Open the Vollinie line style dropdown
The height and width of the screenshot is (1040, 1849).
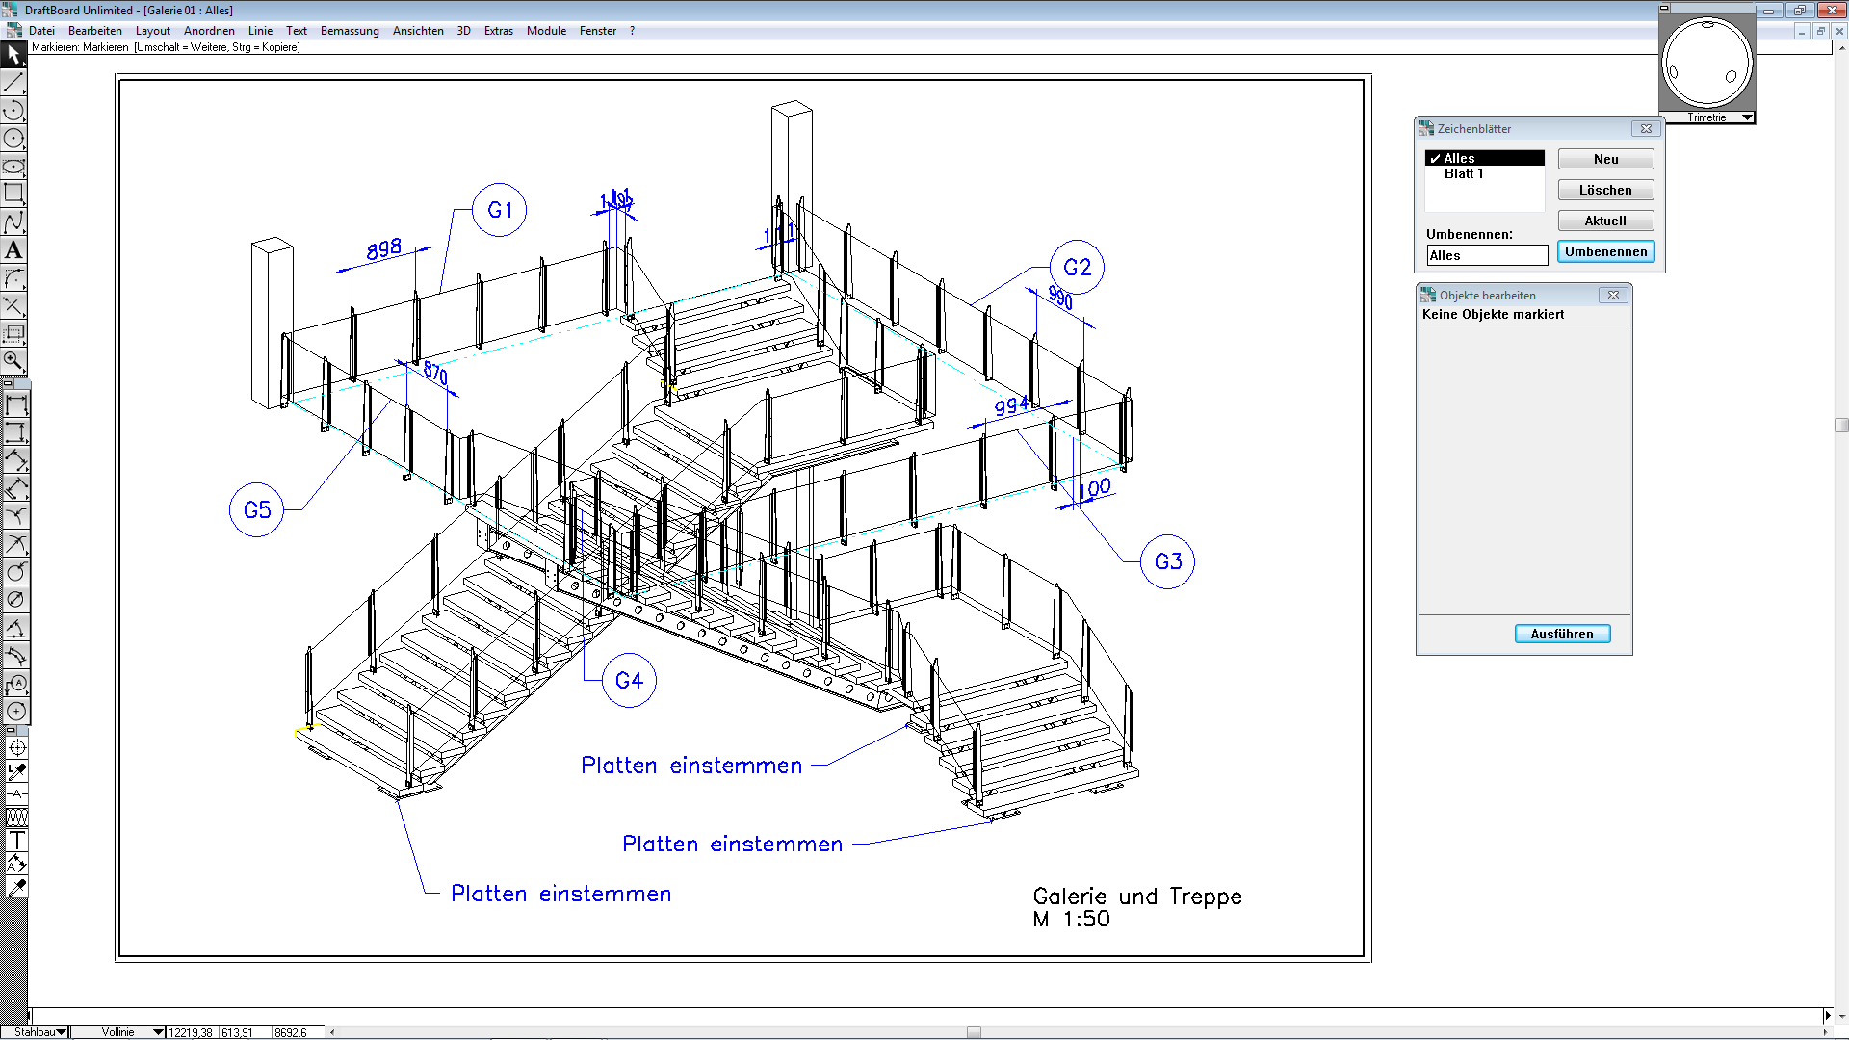pyautogui.click(x=158, y=1032)
